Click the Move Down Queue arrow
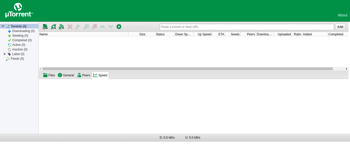Image resolution: width=350 pixels, height=144 pixels. [111, 27]
